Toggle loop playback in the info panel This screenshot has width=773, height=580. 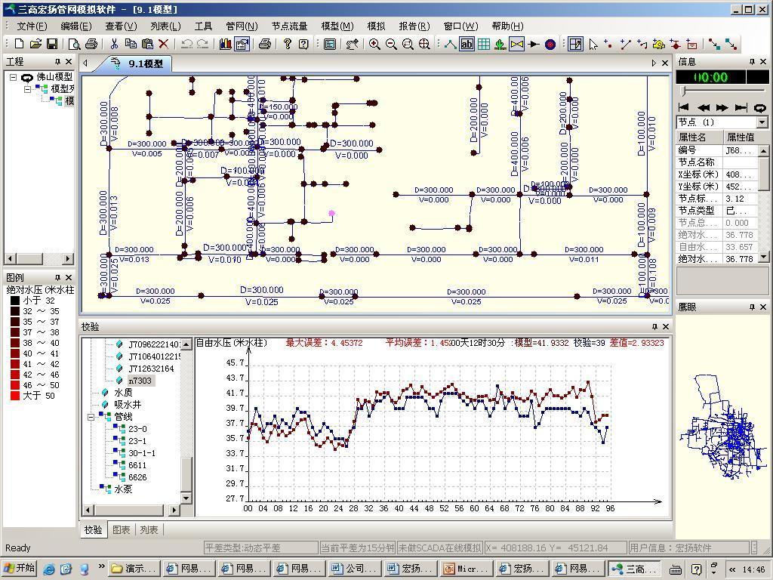click(760, 108)
